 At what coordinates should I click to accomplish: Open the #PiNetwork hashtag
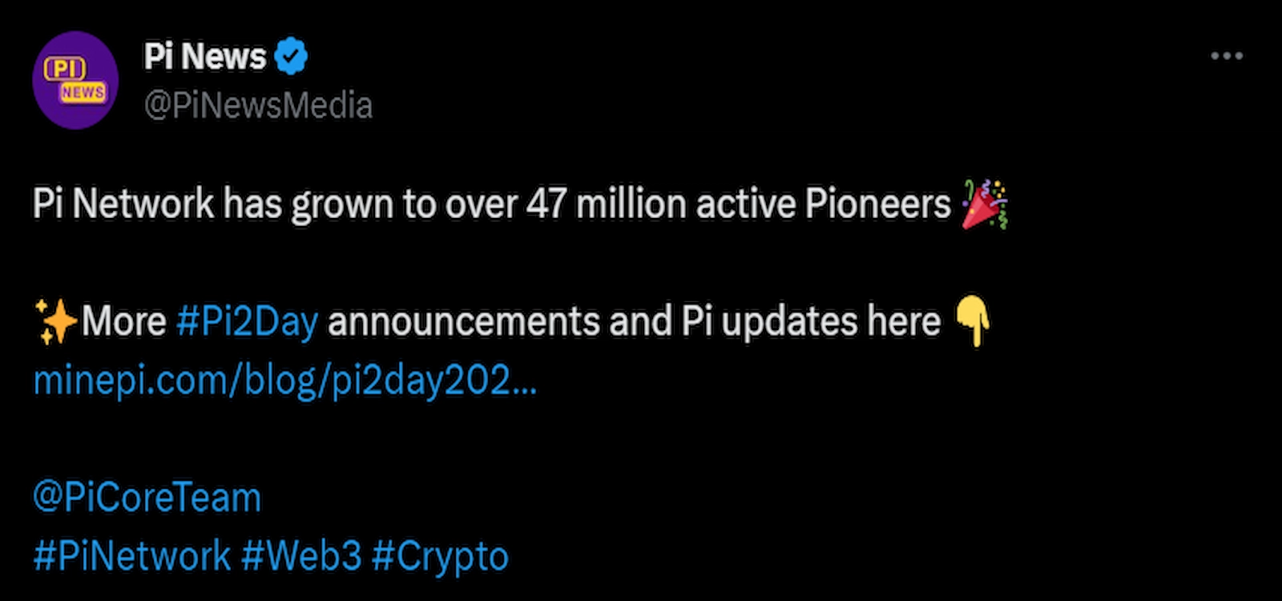coord(128,553)
